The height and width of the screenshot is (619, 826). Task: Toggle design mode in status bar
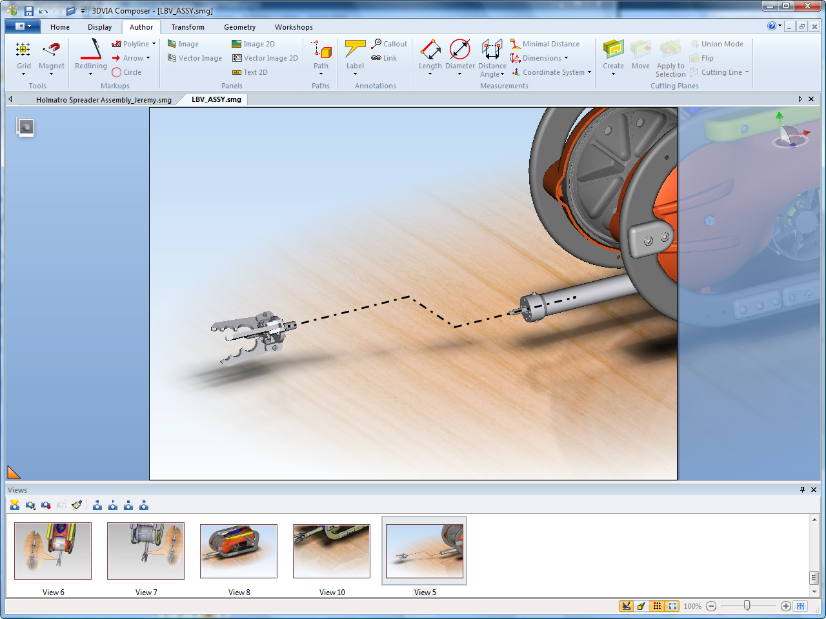coord(626,606)
